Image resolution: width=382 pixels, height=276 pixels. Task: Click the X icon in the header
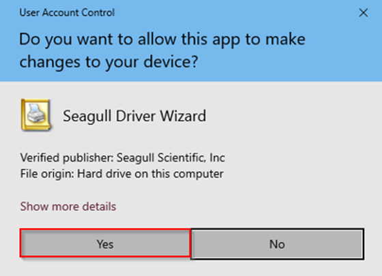tap(363, 13)
